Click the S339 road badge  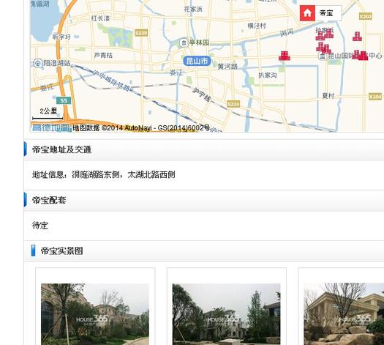tap(141, 33)
